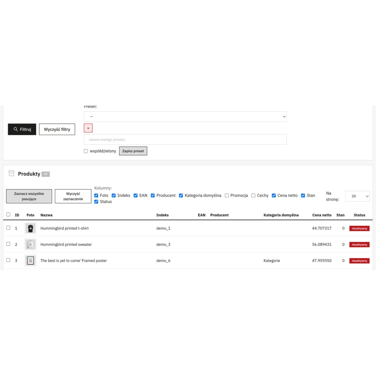376x376 pixels.
Task: Click product name Hummingbird printed t-shirt
Action: tap(65, 228)
